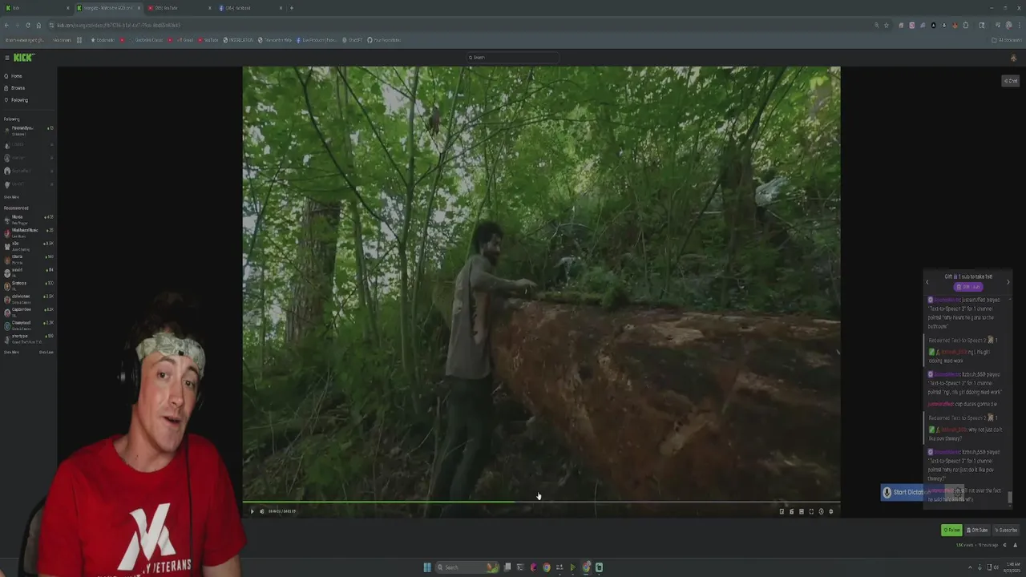This screenshot has height=577, width=1026.
Task: Open Following in Kick sidebar
Action: 16,100
